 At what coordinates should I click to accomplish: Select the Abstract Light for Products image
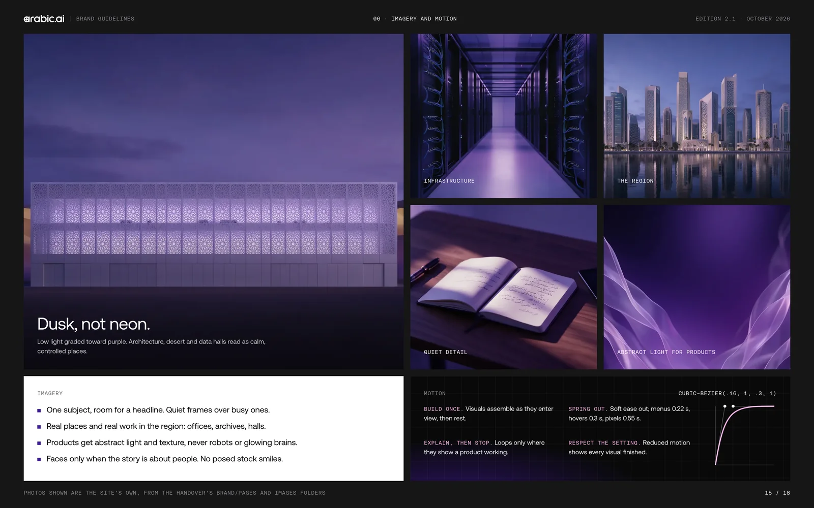click(696, 287)
